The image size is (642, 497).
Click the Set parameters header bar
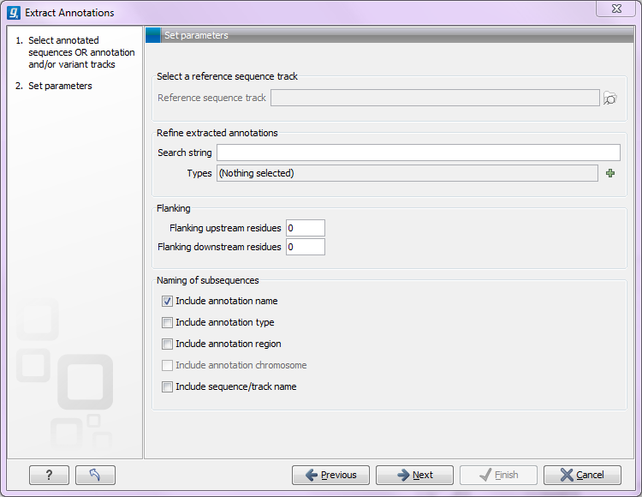coord(389,35)
